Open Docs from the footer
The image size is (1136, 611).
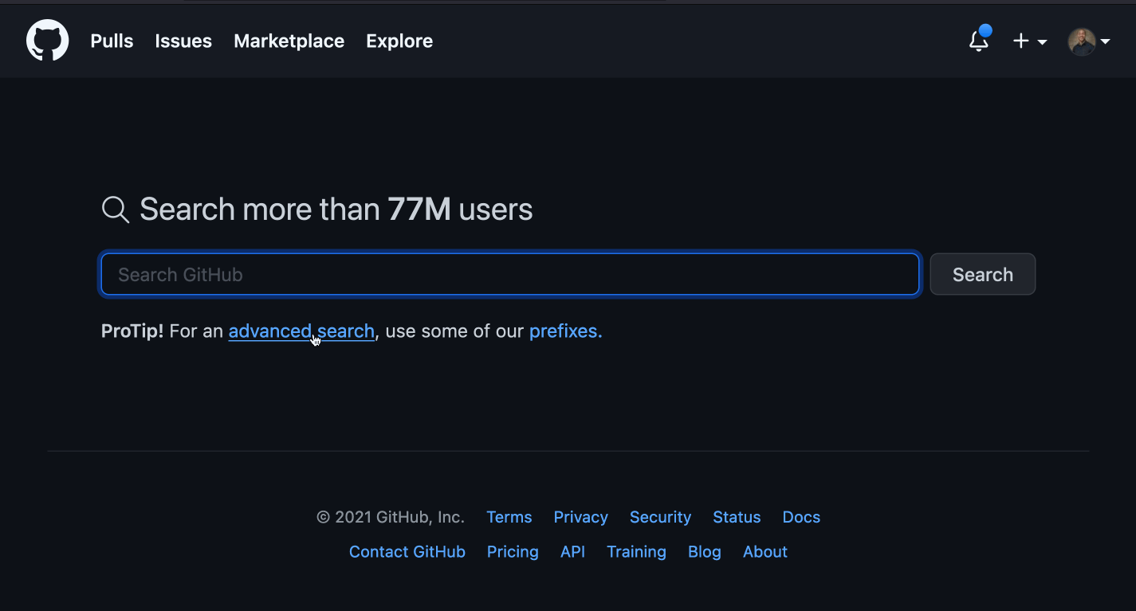click(x=801, y=517)
